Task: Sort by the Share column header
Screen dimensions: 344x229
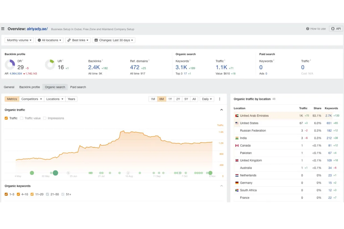Action: point(317,108)
